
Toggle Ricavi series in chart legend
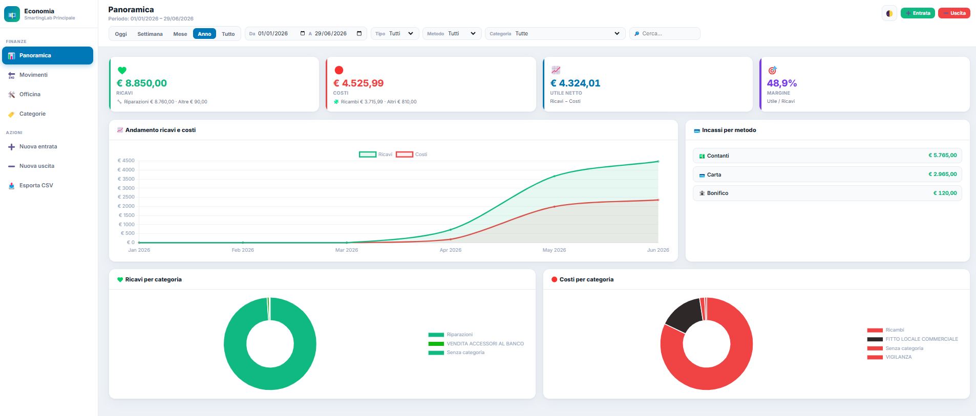(375, 155)
